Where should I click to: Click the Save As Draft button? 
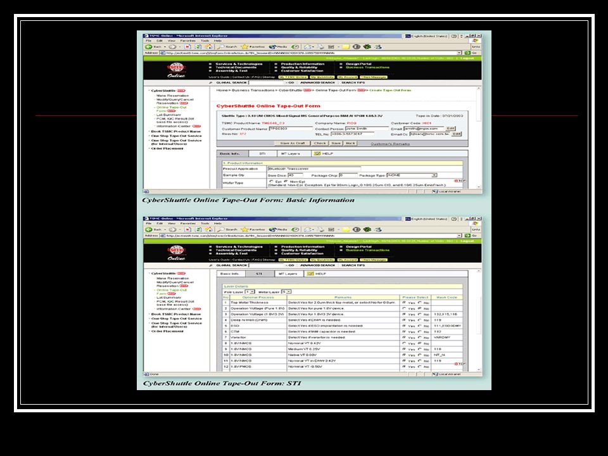[x=293, y=143]
